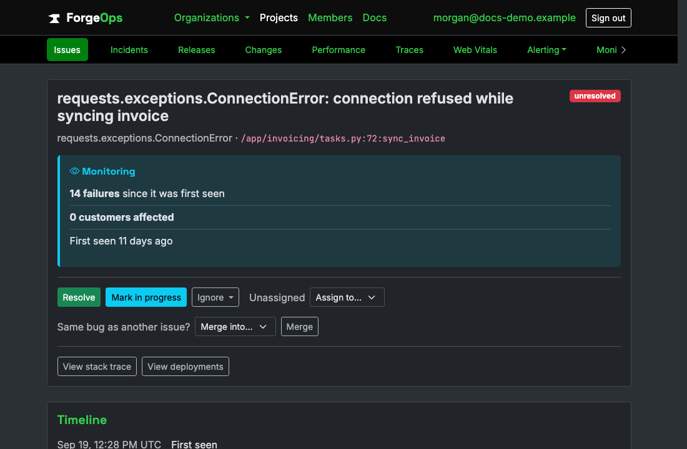687x449 pixels.
Task: Open the Ignore options dropdown
Action: point(215,297)
